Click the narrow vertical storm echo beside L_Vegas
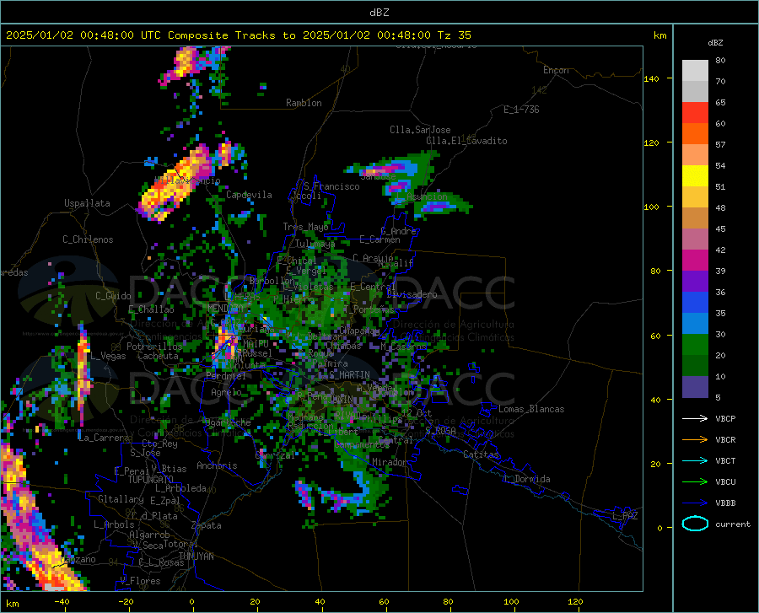The height and width of the screenshot is (613, 759). coord(83,375)
